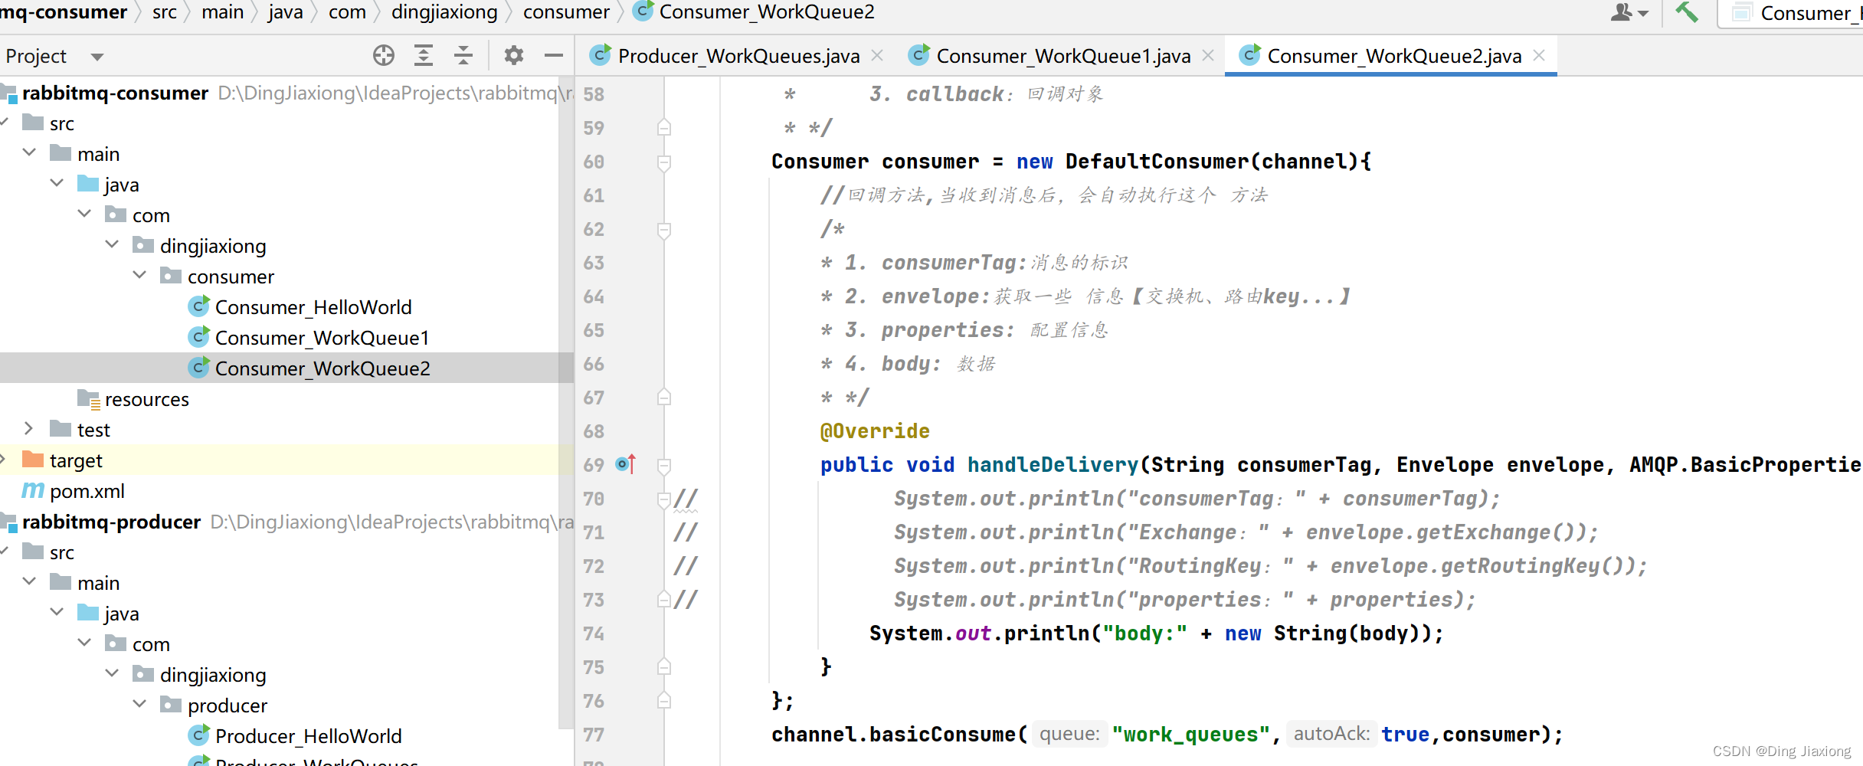This screenshot has width=1863, height=766.
Task: Click the Collapse All icon in Project panel
Action: point(463,55)
